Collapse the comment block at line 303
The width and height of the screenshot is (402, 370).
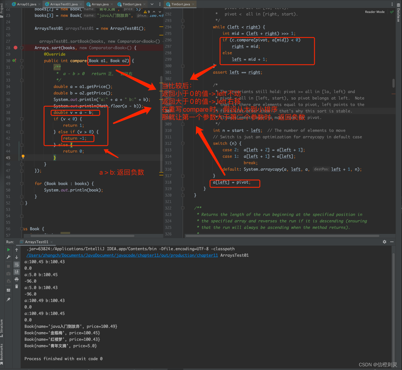pyautogui.click(x=183, y=85)
